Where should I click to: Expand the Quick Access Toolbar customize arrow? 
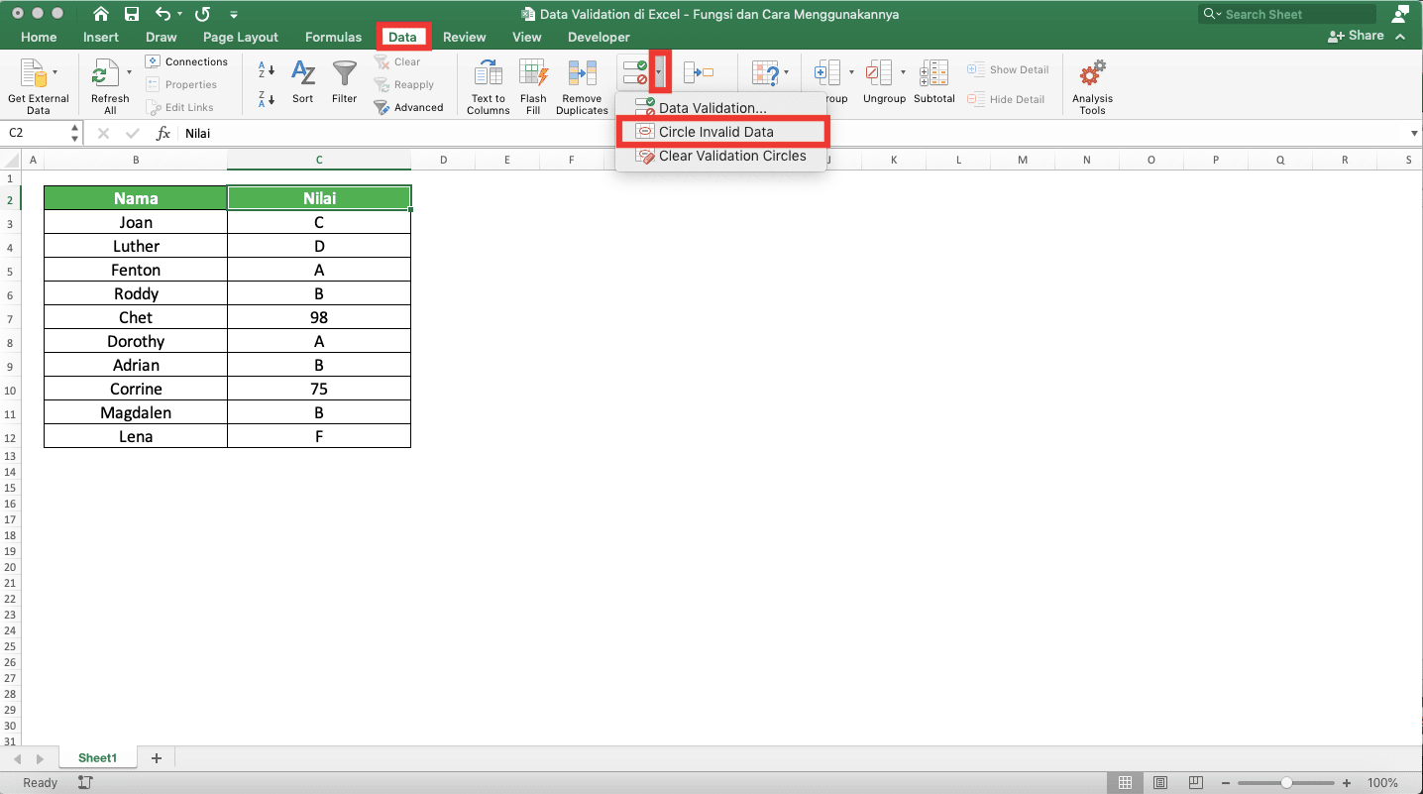[x=234, y=15]
